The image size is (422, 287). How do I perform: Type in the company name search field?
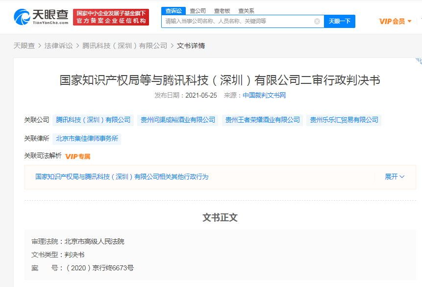click(238, 21)
